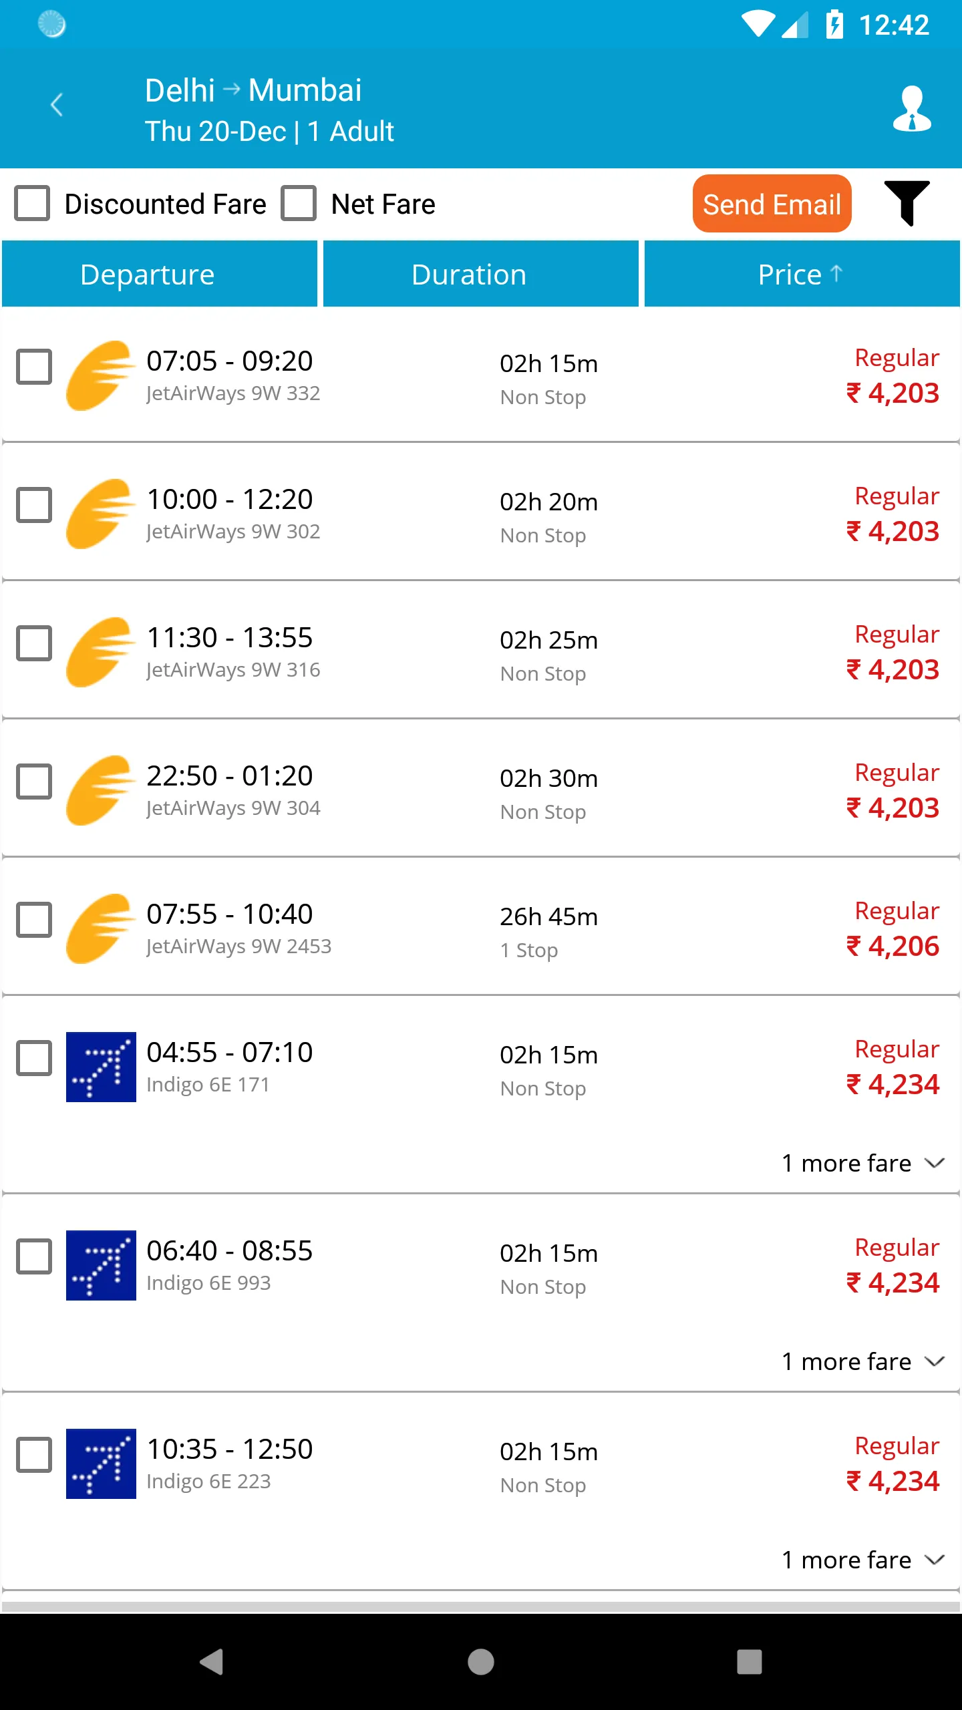
Task: Open the 22:50 - 01:20 JetAirWays flight
Action: pyautogui.click(x=230, y=776)
